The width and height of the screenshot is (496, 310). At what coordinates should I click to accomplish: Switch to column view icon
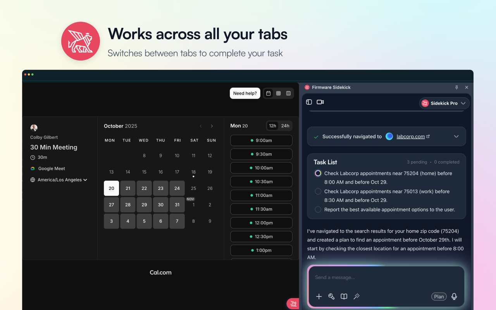click(x=288, y=93)
